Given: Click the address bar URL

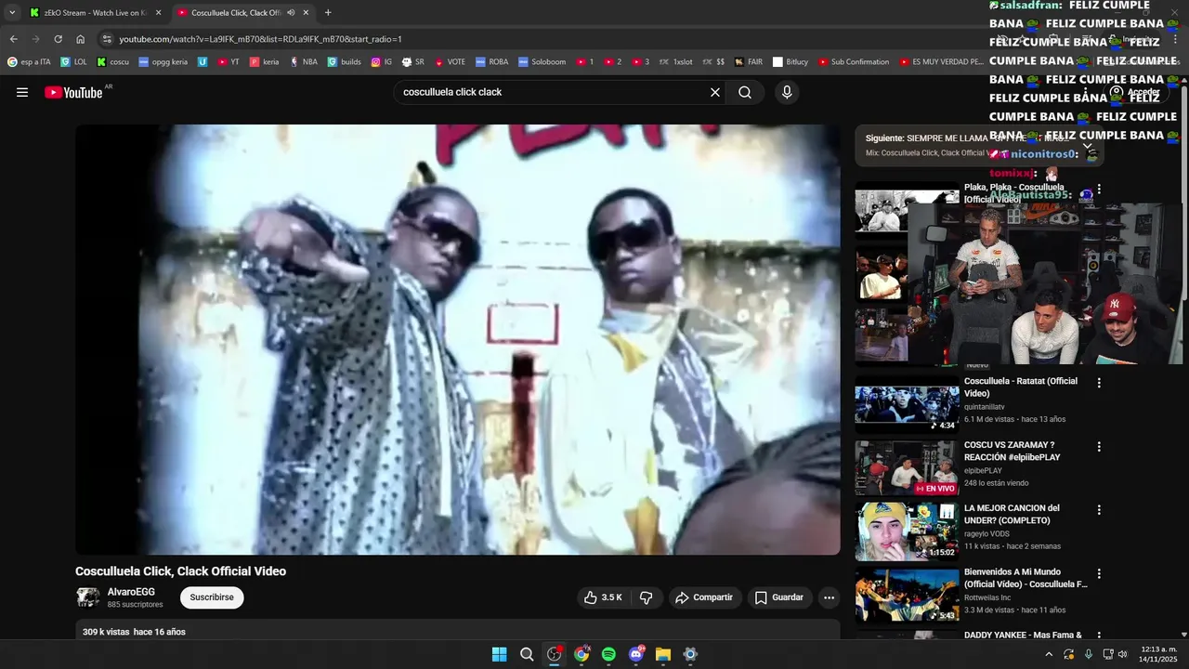Looking at the screenshot, I should tap(260, 39).
